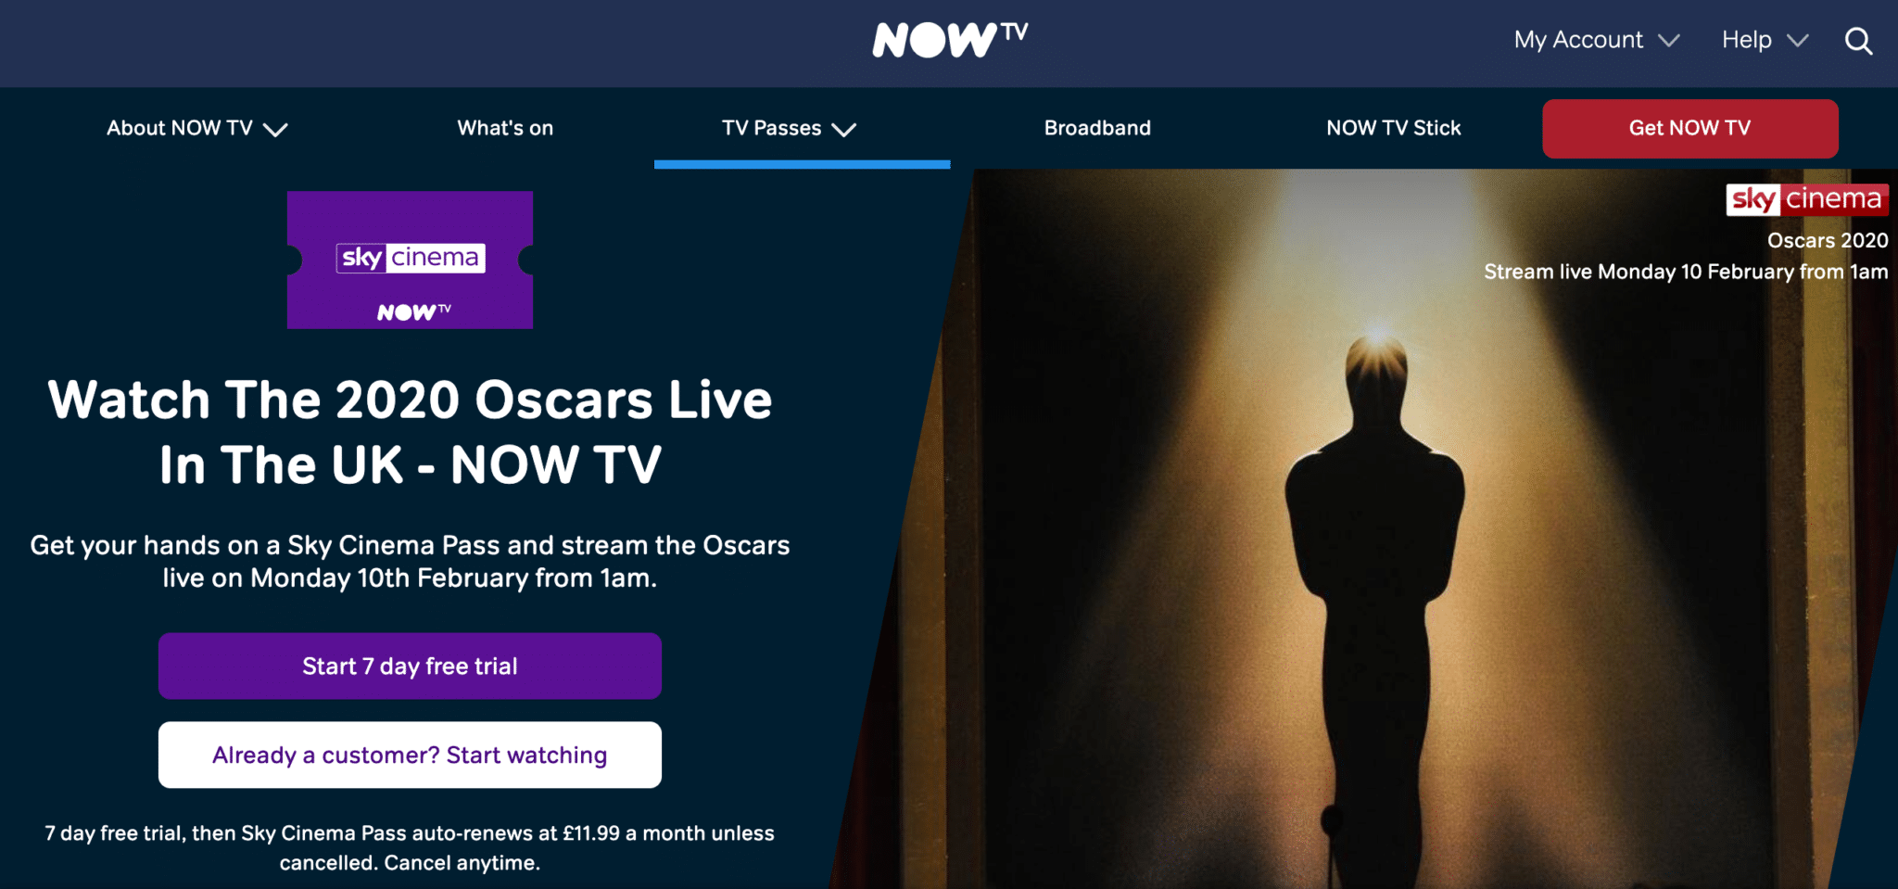Open the NOW TV Stick page
The height and width of the screenshot is (889, 1898).
[1393, 128]
